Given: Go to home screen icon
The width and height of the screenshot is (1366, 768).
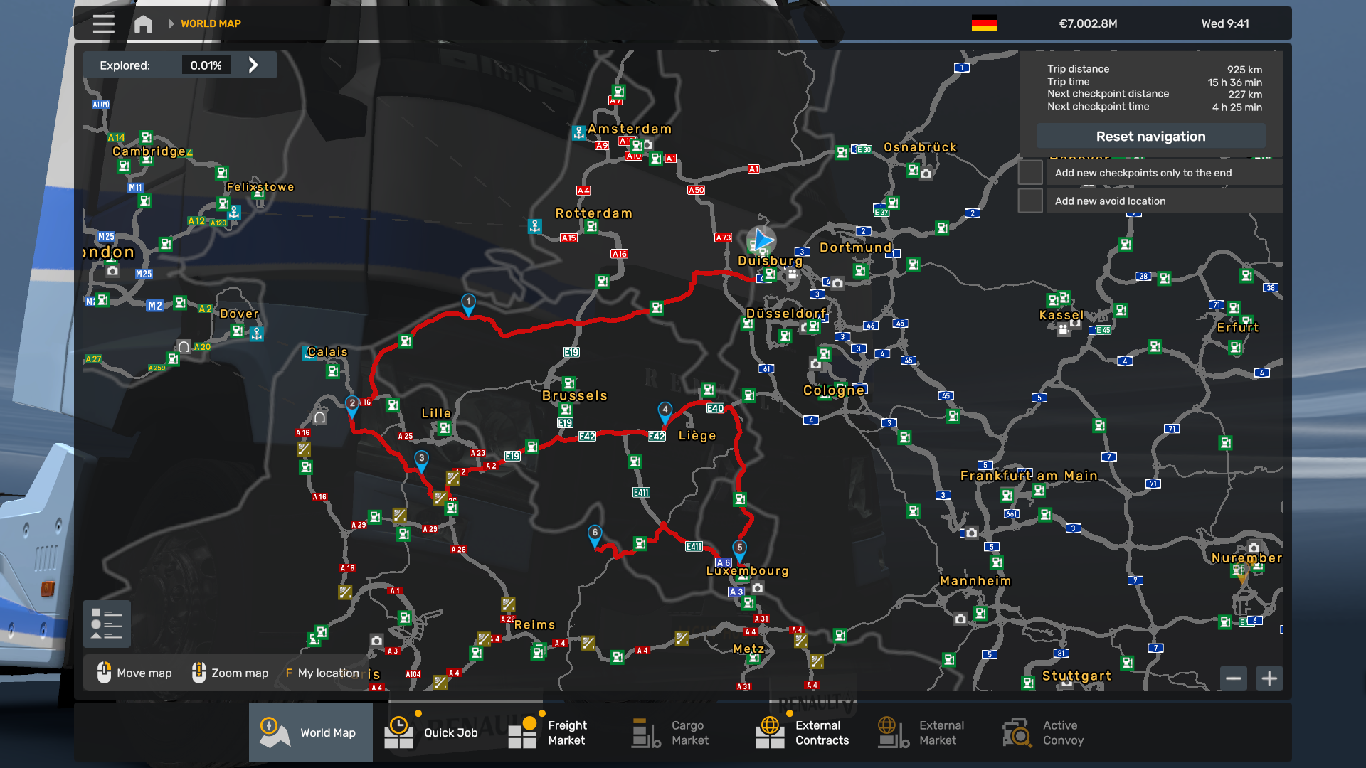Looking at the screenshot, I should pyautogui.click(x=143, y=23).
